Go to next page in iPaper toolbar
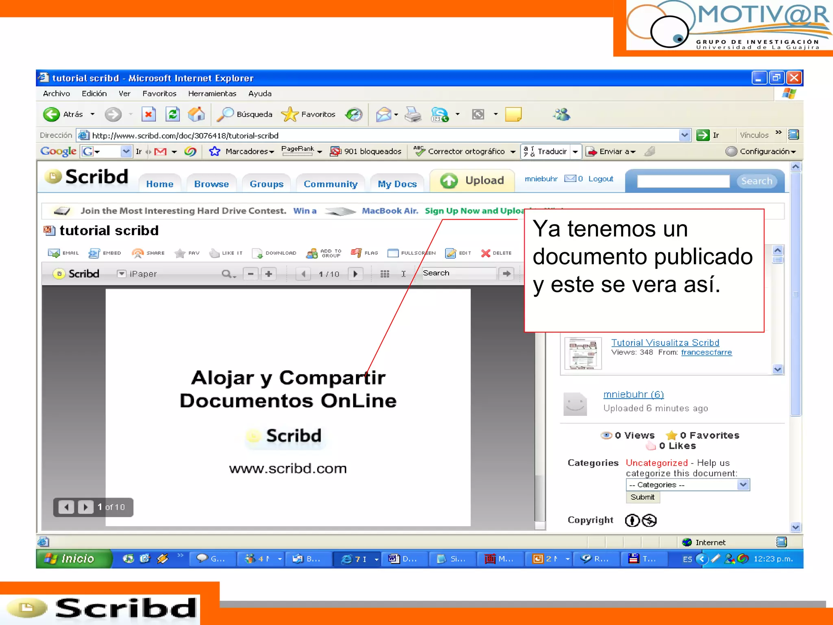 (x=355, y=274)
